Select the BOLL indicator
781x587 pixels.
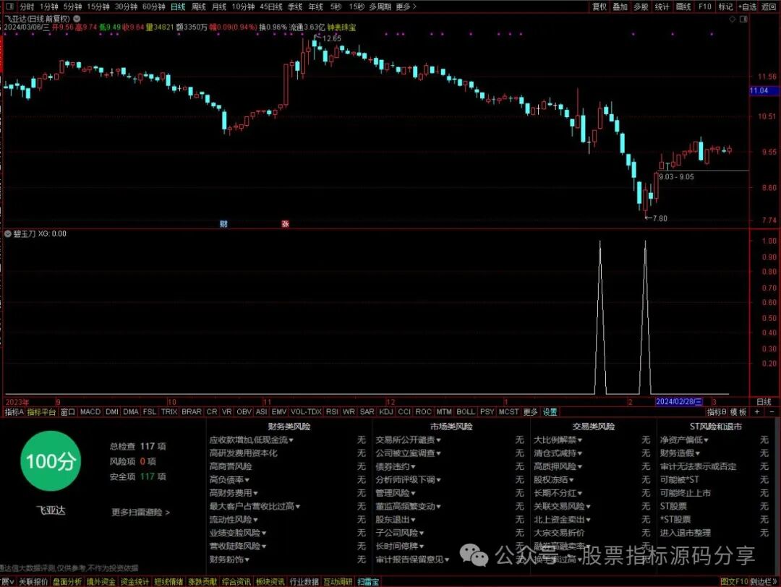tap(466, 412)
